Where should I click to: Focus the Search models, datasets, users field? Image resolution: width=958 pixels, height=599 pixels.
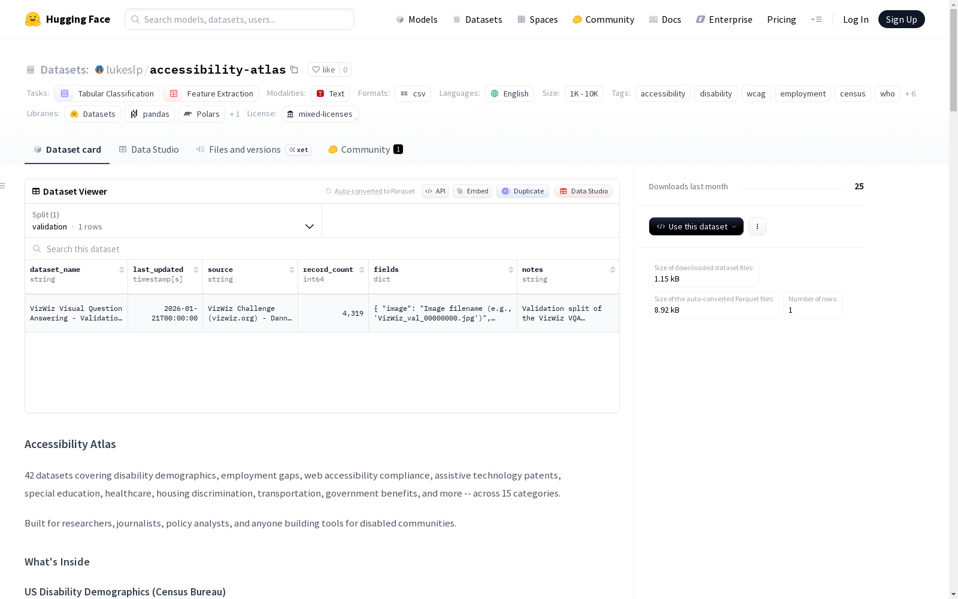pos(239,19)
